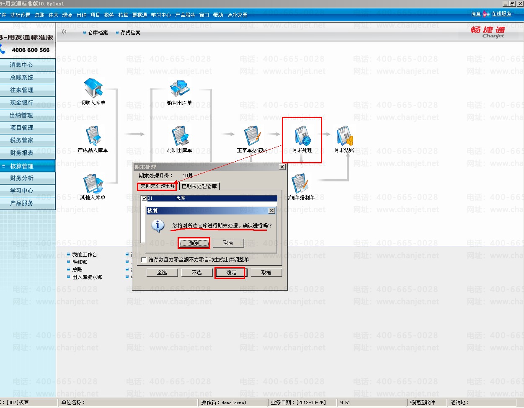Open the 现金 menu
524x408 pixels.
pyautogui.click(x=67, y=15)
